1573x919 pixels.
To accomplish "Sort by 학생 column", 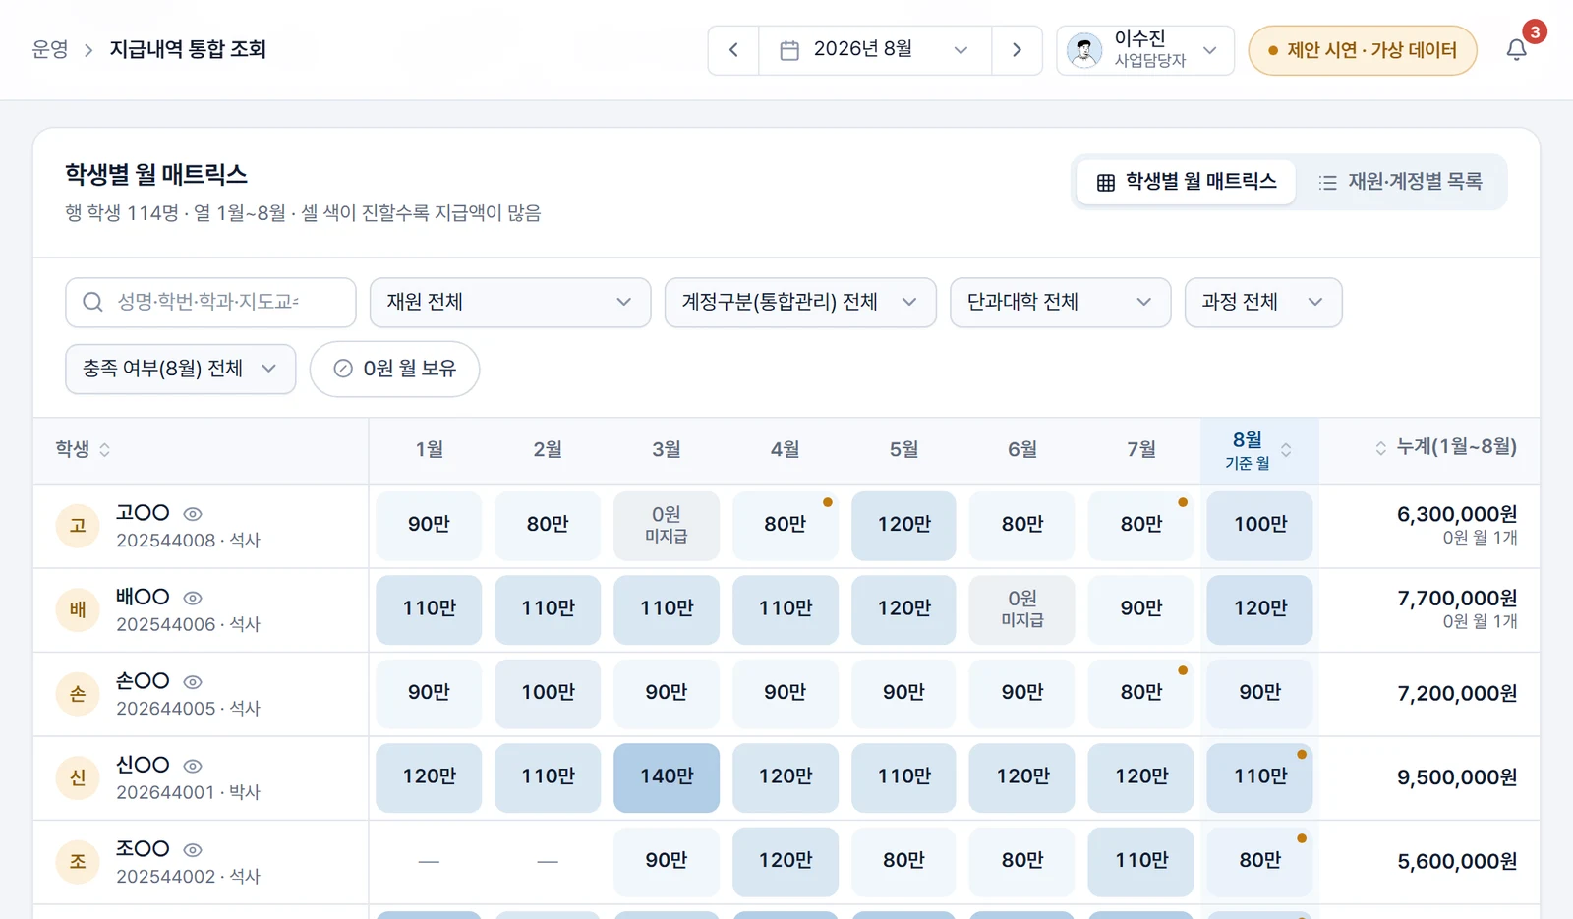I will (83, 449).
